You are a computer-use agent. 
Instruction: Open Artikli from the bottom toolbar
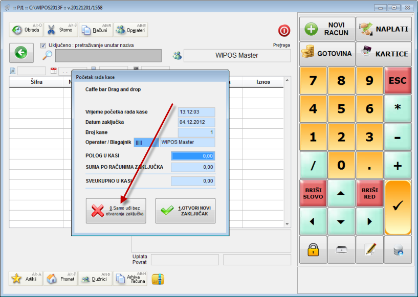[26, 279]
